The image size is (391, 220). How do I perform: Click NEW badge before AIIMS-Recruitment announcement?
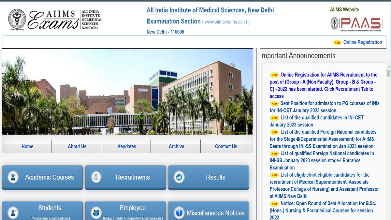pos(275,75)
